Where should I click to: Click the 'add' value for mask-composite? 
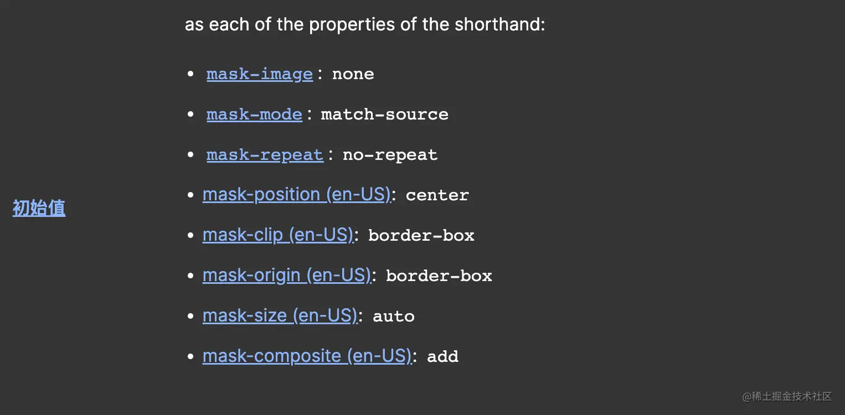[443, 356]
